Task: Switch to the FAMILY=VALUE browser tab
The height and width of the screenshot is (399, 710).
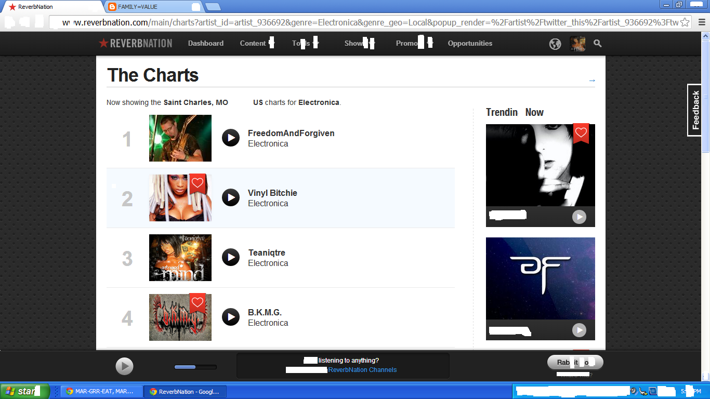Action: click(x=153, y=7)
